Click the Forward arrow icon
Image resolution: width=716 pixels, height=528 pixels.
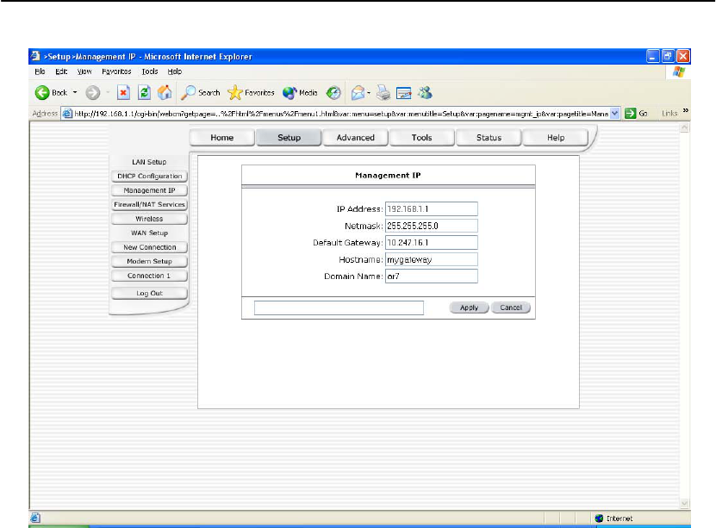pyautogui.click(x=93, y=93)
